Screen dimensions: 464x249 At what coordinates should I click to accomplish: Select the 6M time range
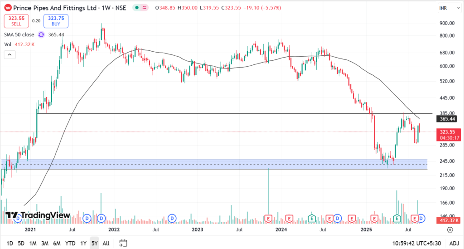coord(57,244)
